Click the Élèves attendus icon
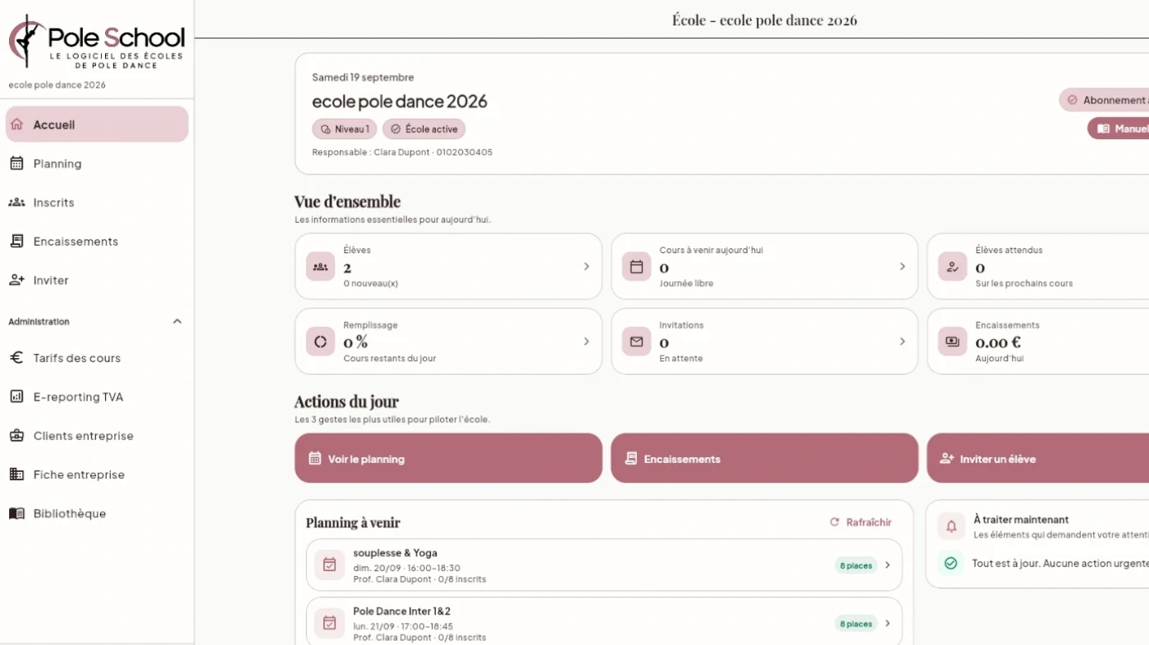 [x=952, y=266]
